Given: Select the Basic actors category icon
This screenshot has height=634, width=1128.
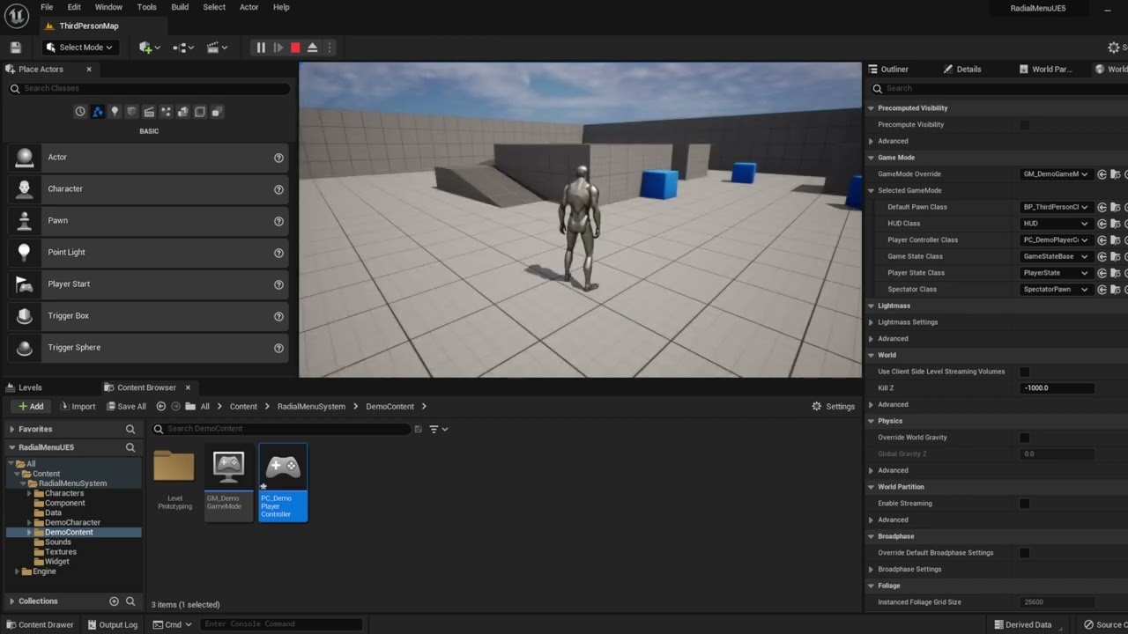Looking at the screenshot, I should 98,112.
